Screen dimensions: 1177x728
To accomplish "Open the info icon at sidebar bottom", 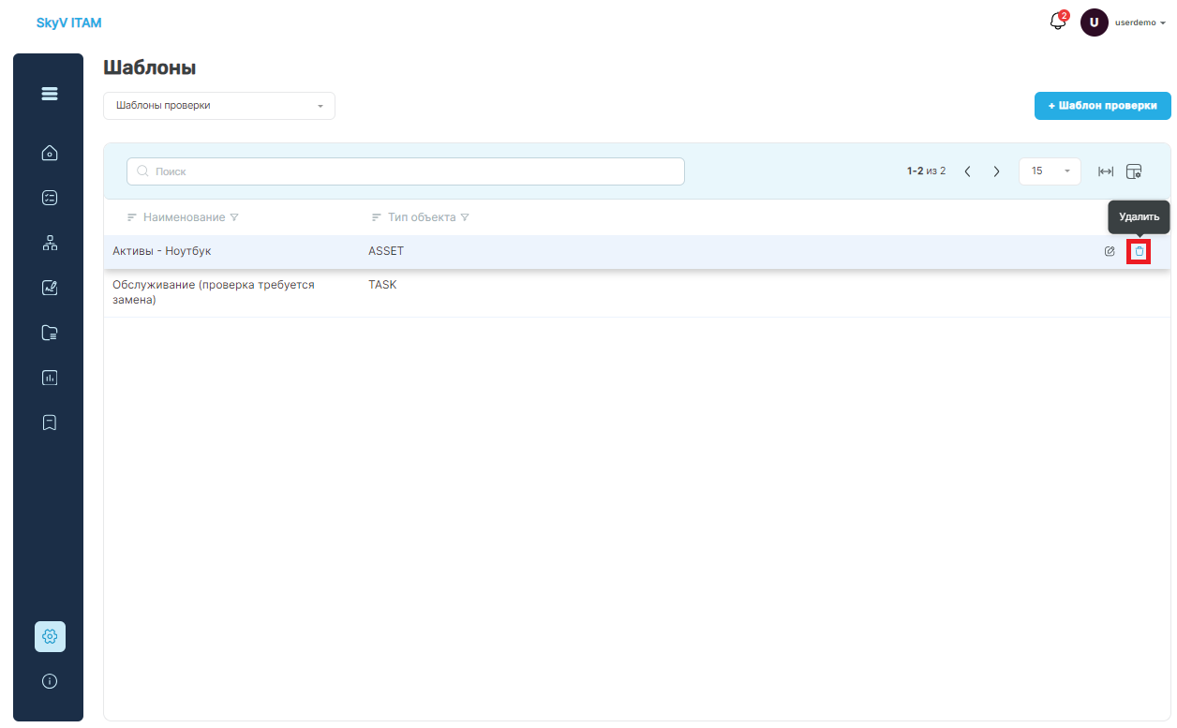I will (50, 681).
